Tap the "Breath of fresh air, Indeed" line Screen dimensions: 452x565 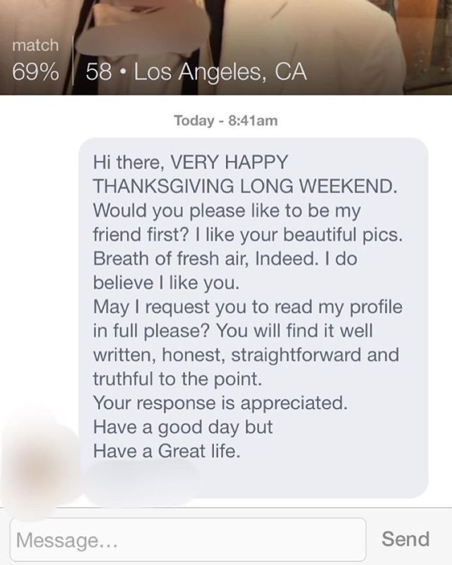(x=225, y=258)
